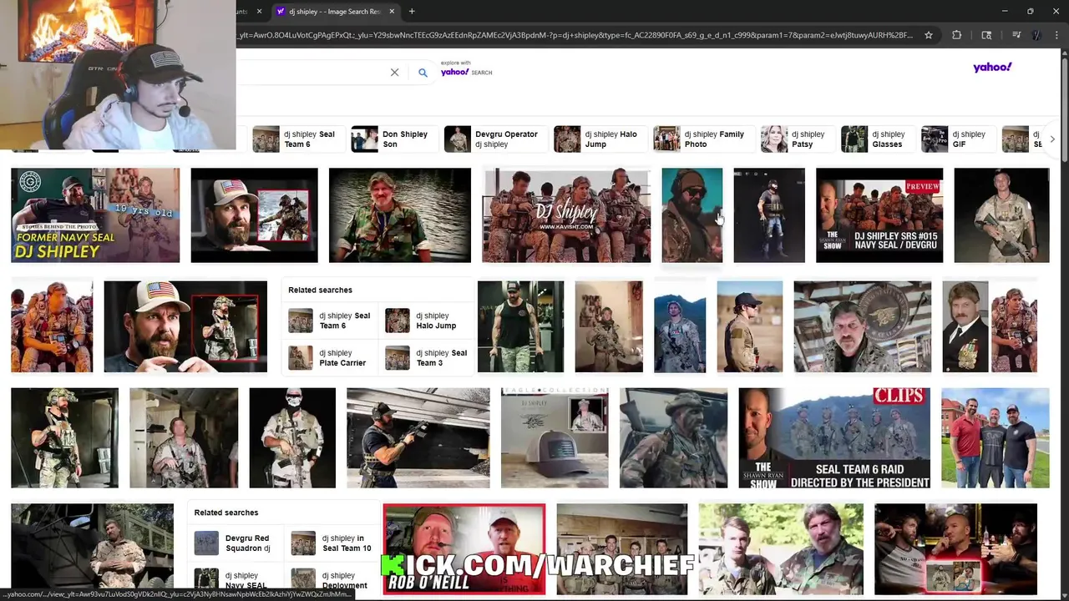Click the Yahoo Search logo beside search box
The width and height of the screenshot is (1069, 601).
click(x=466, y=72)
